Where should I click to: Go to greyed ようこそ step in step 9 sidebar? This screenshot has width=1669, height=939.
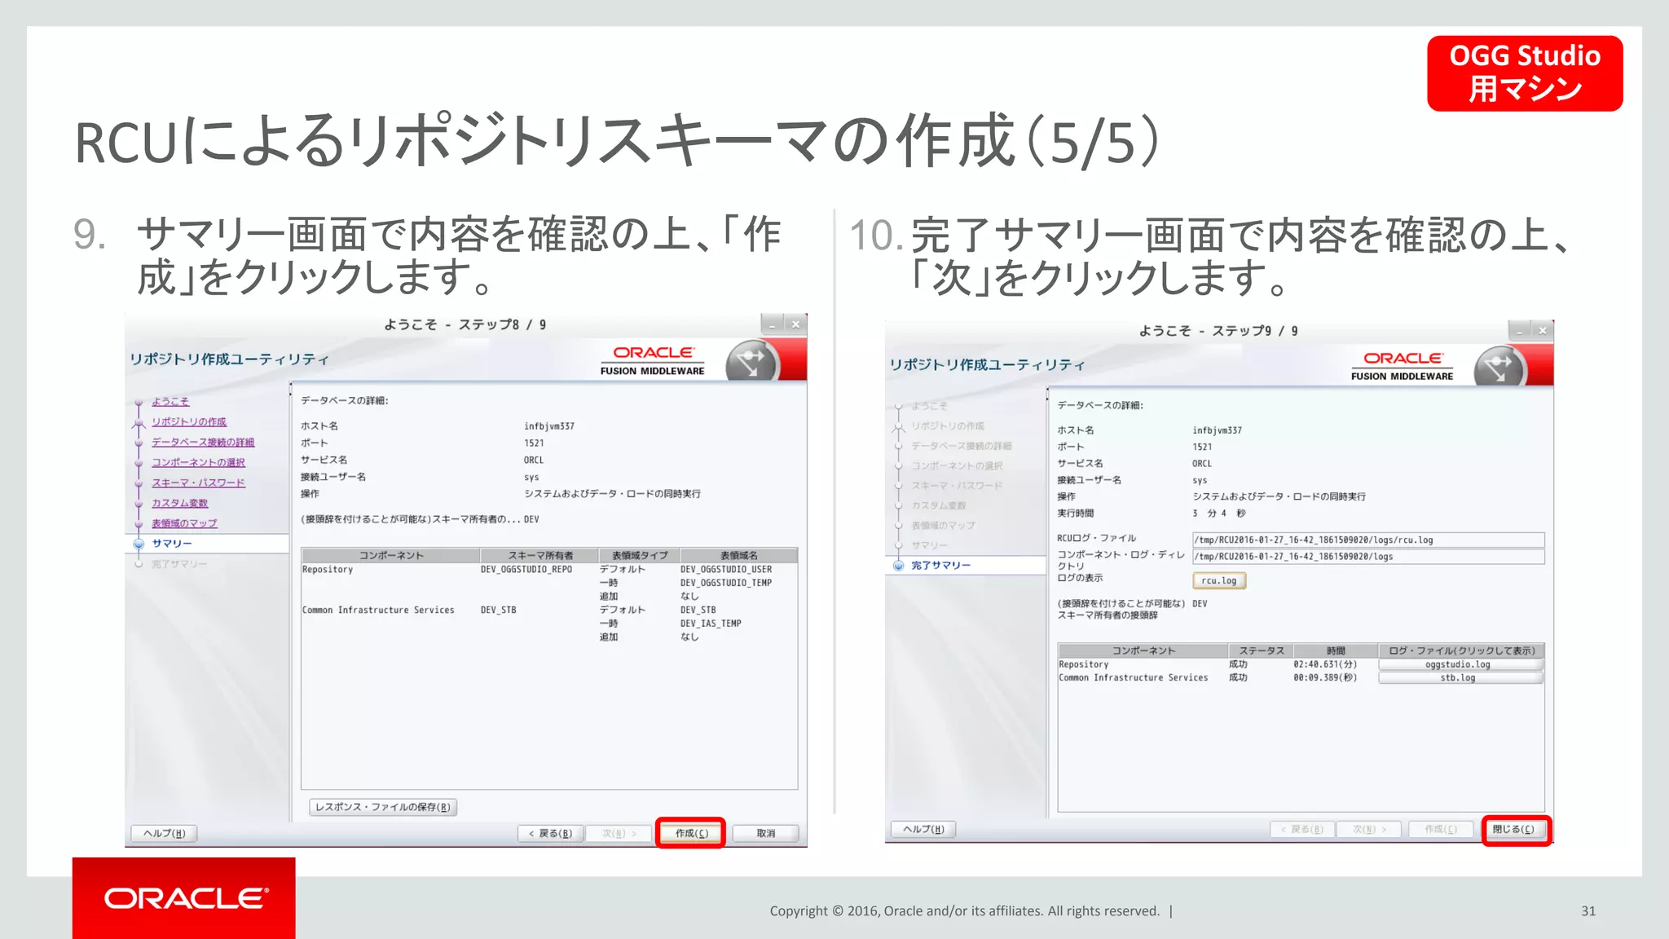[929, 406]
